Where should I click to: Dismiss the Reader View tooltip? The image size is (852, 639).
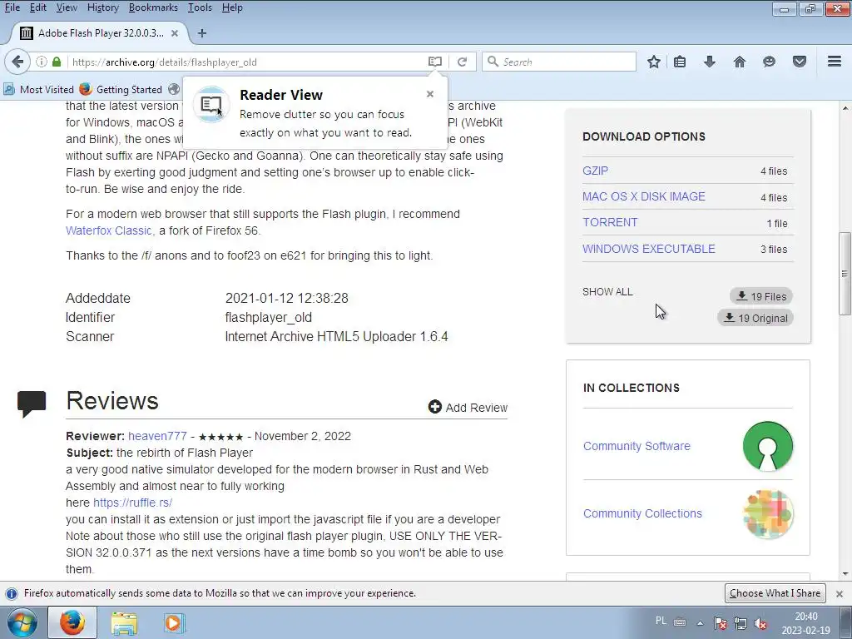[430, 94]
